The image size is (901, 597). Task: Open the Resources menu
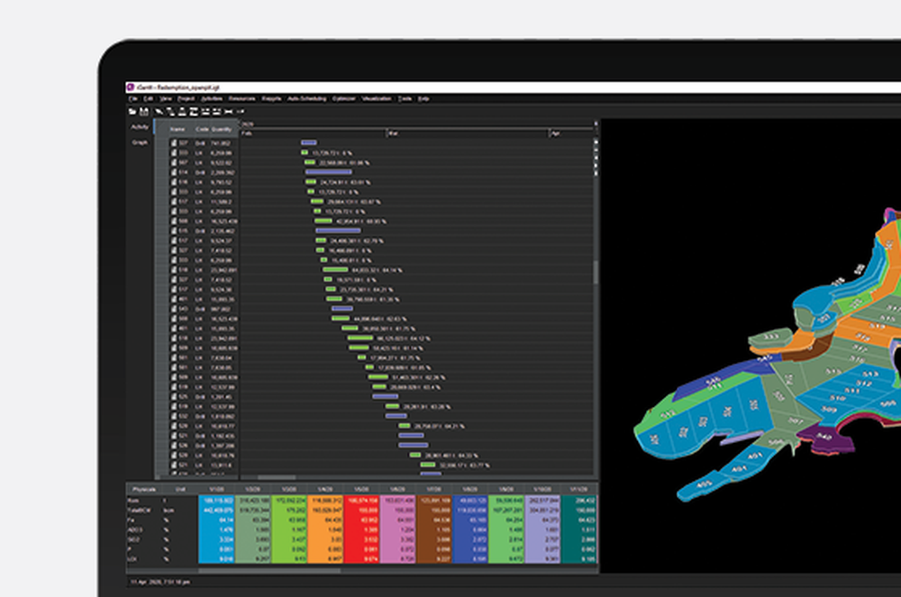point(241,99)
